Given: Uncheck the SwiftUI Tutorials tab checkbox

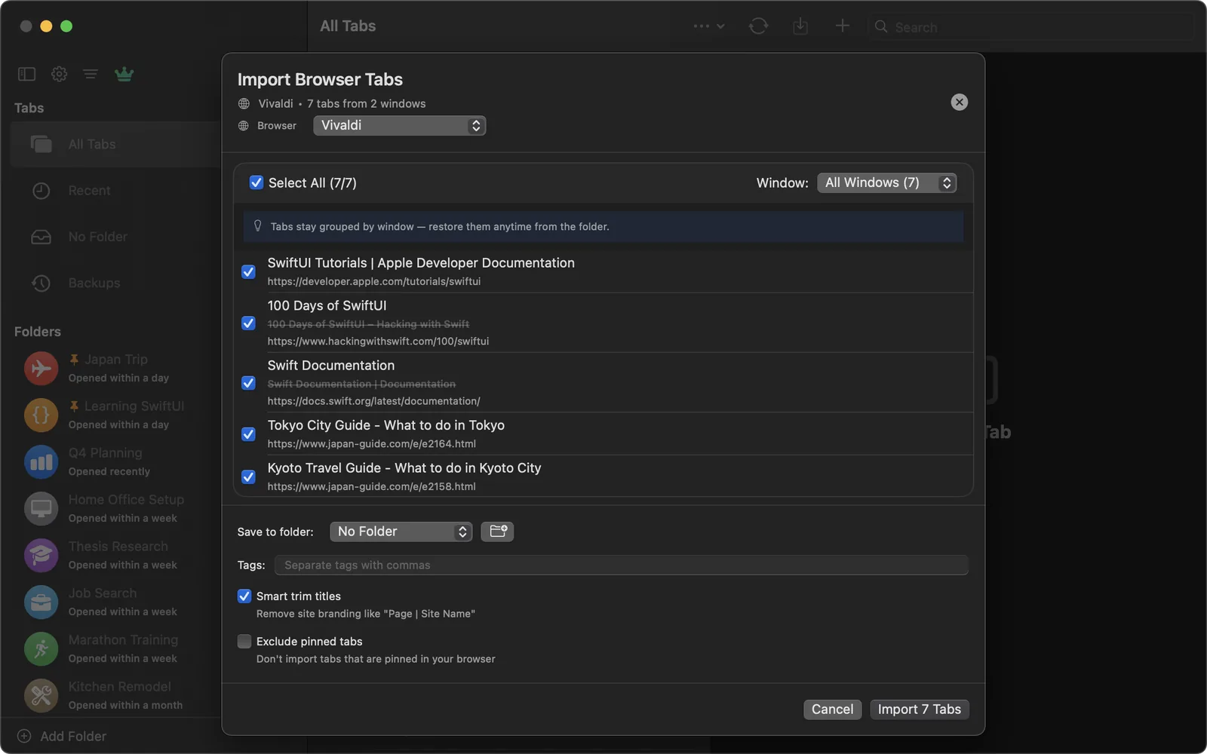Looking at the screenshot, I should click(248, 271).
